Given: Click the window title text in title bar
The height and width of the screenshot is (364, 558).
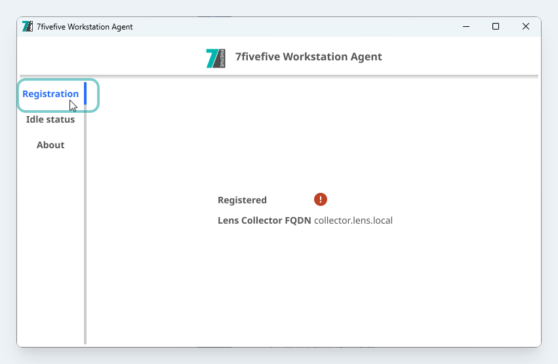Looking at the screenshot, I should pyautogui.click(x=85, y=27).
